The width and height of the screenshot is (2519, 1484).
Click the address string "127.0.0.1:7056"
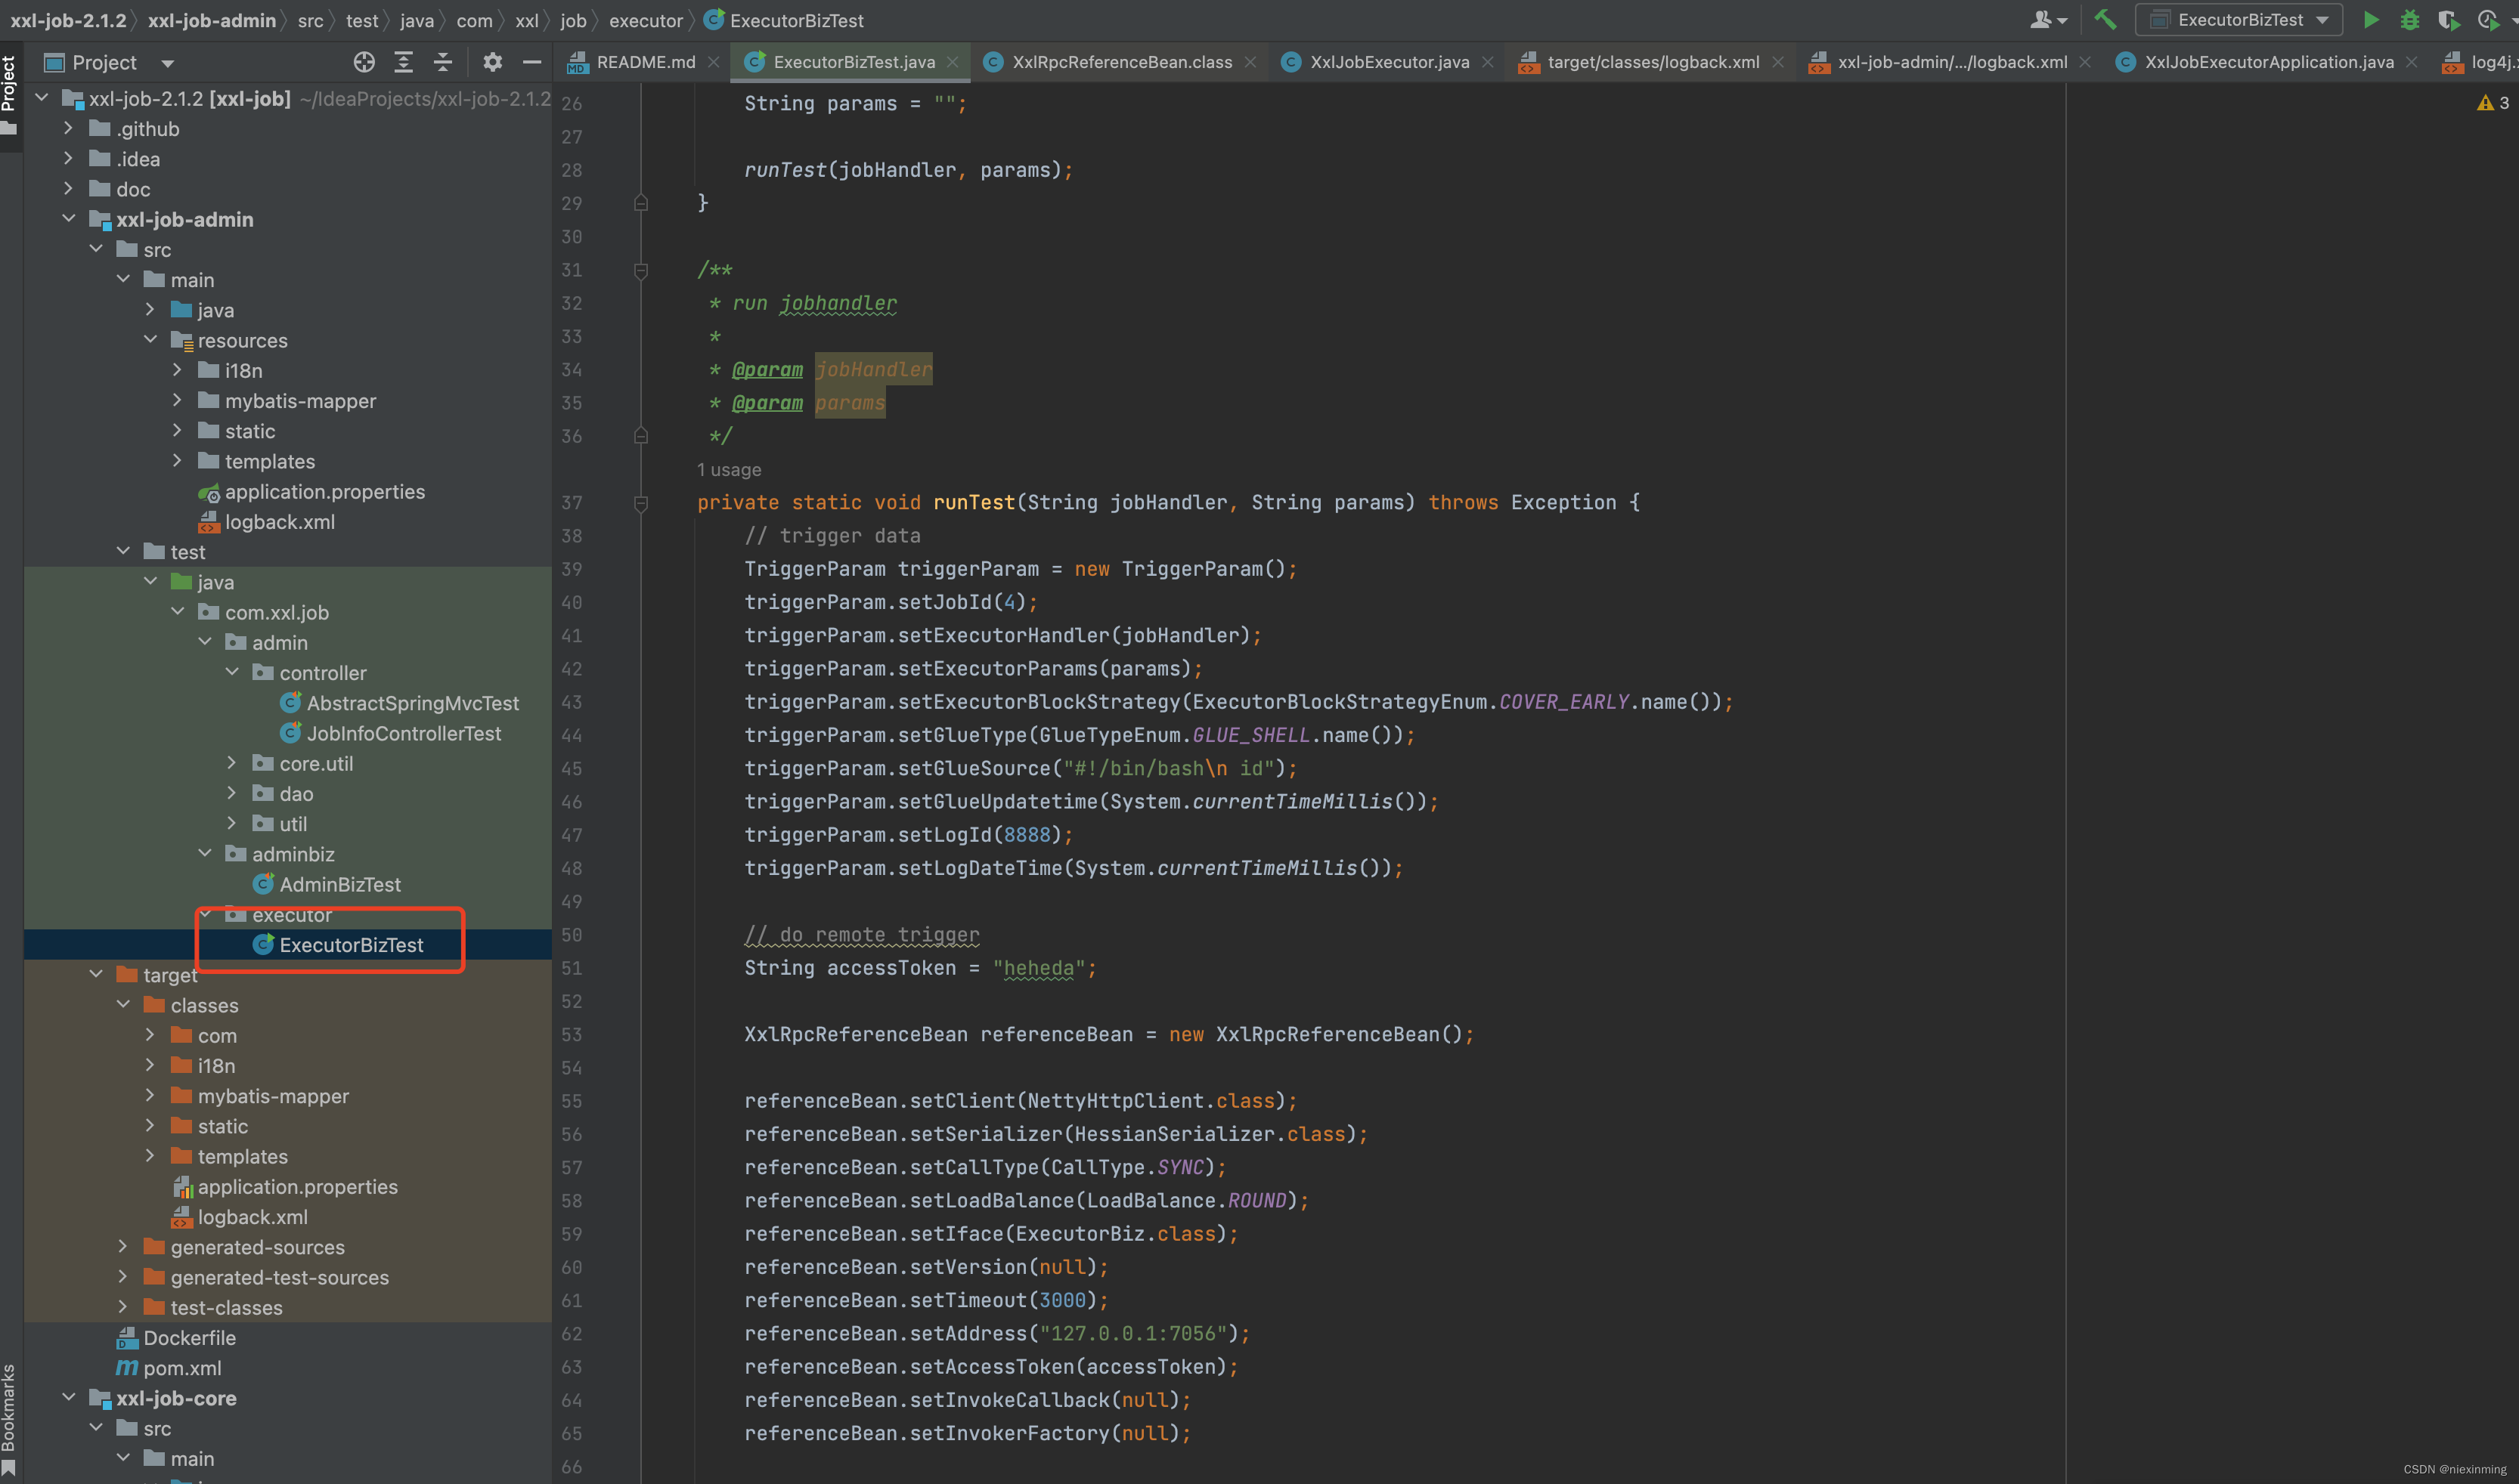pyautogui.click(x=1132, y=1333)
